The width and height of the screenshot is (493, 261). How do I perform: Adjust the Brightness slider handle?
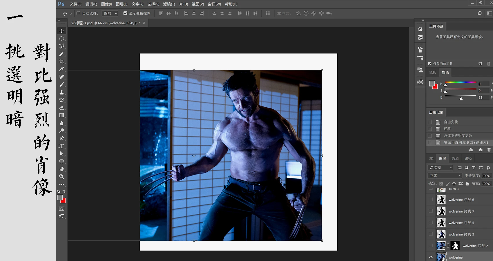(x=461, y=99)
